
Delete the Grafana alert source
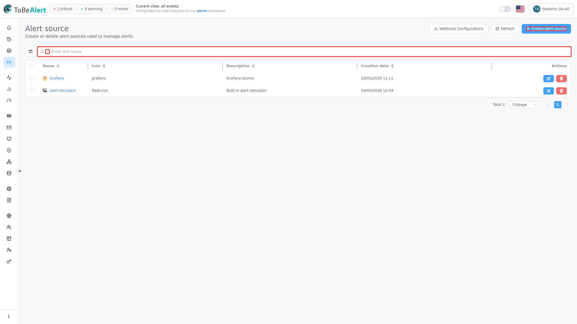(x=561, y=79)
